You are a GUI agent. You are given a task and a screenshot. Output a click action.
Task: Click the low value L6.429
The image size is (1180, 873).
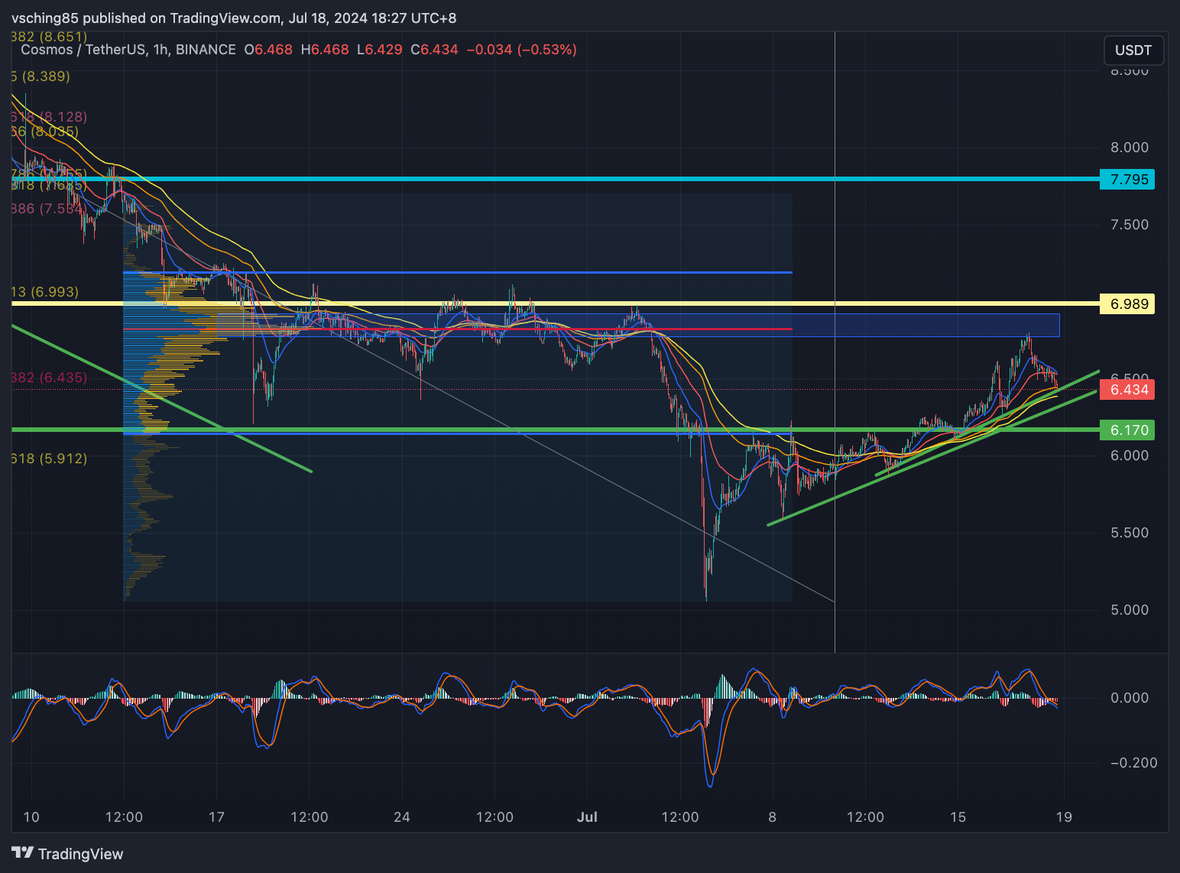coord(379,50)
